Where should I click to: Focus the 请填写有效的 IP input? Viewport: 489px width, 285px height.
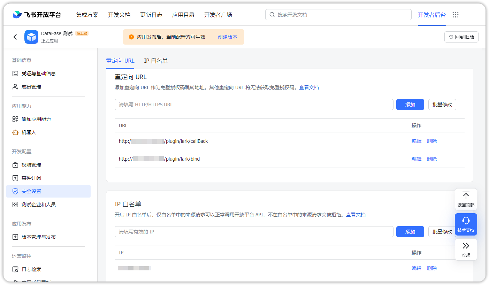(x=254, y=232)
